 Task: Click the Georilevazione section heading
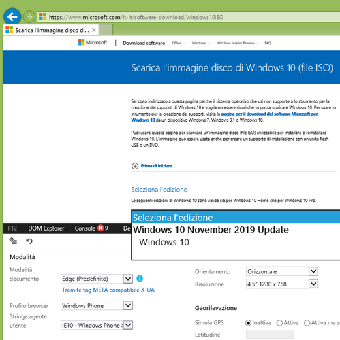pyautogui.click(x=216, y=308)
